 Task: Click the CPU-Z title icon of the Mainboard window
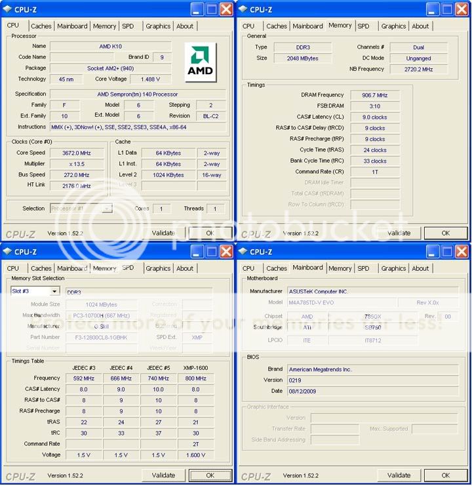(x=242, y=251)
